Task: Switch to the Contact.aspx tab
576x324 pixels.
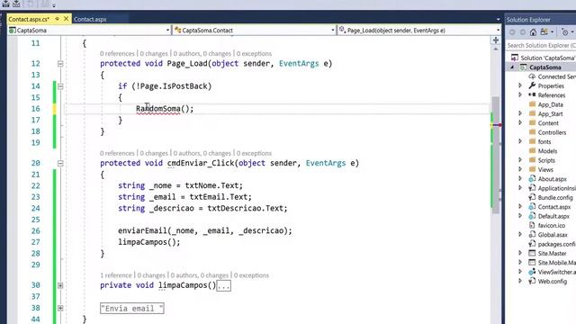Action: click(x=90, y=19)
